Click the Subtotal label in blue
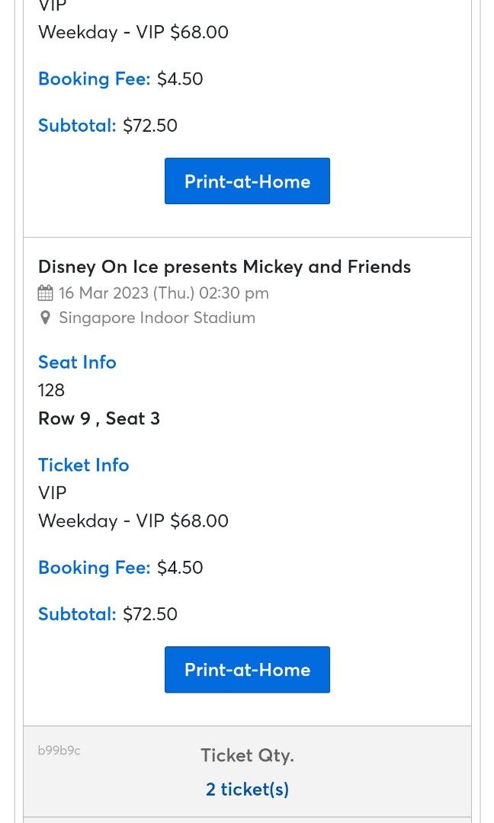494x823 pixels. [x=76, y=613]
